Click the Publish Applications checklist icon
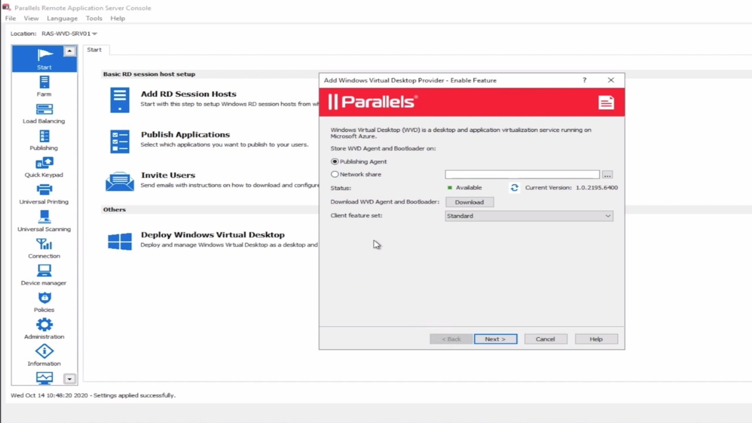Screen dimensions: 752x423 (120, 141)
